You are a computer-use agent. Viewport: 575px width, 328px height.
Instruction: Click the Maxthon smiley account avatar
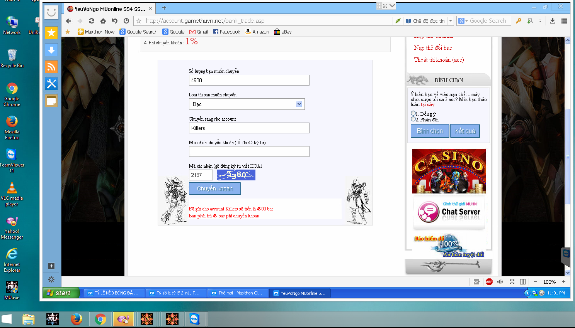(51, 12)
